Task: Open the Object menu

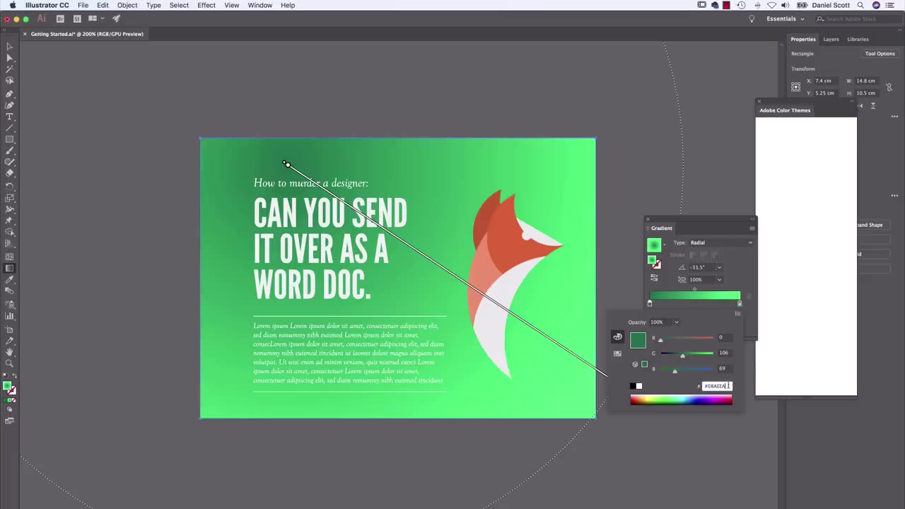Action: point(127,5)
